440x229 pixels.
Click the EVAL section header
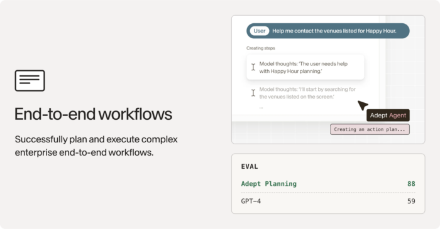click(250, 166)
